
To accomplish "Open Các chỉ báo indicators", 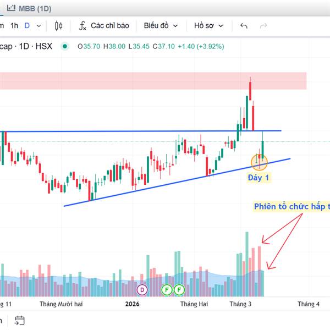I will pyautogui.click(x=104, y=26).
